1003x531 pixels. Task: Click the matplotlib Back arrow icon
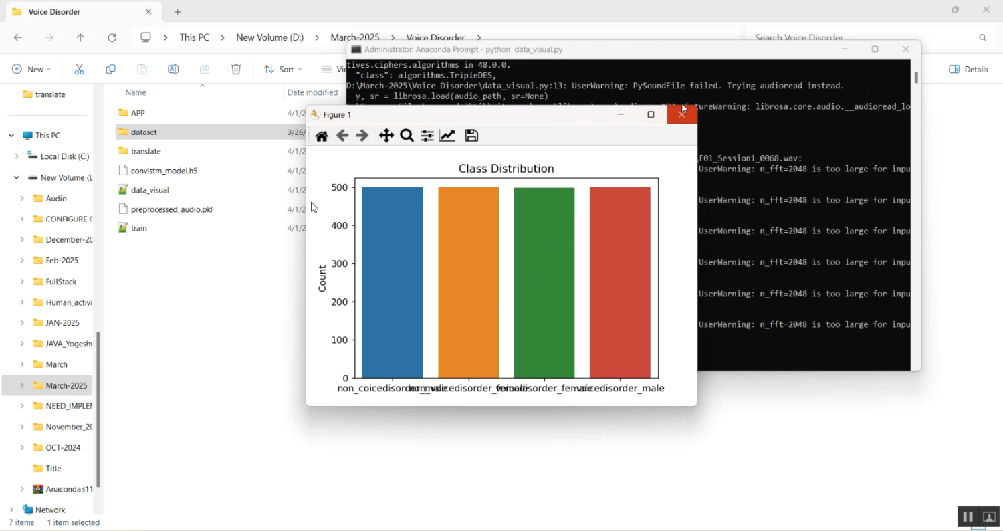coord(342,136)
